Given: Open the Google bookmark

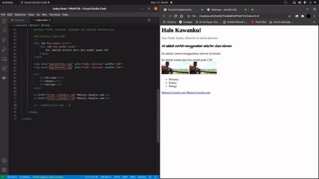Looking at the screenshot, I should (185, 22).
